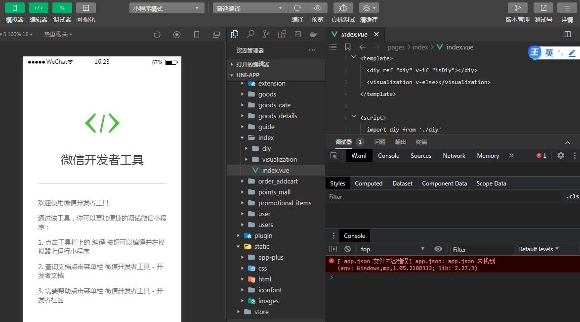Open the search panel icon

(250, 34)
